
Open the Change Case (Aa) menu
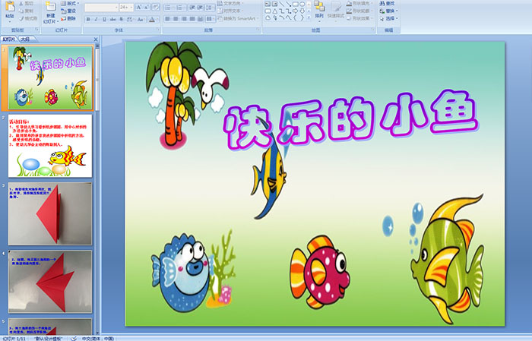(x=141, y=19)
